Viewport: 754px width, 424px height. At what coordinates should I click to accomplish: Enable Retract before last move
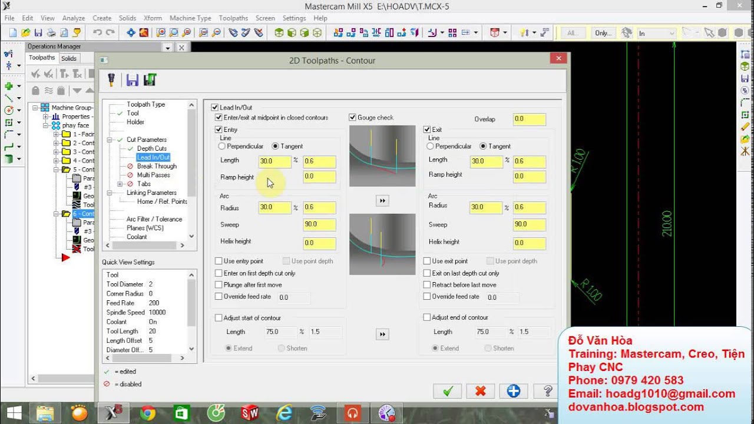[x=428, y=284]
